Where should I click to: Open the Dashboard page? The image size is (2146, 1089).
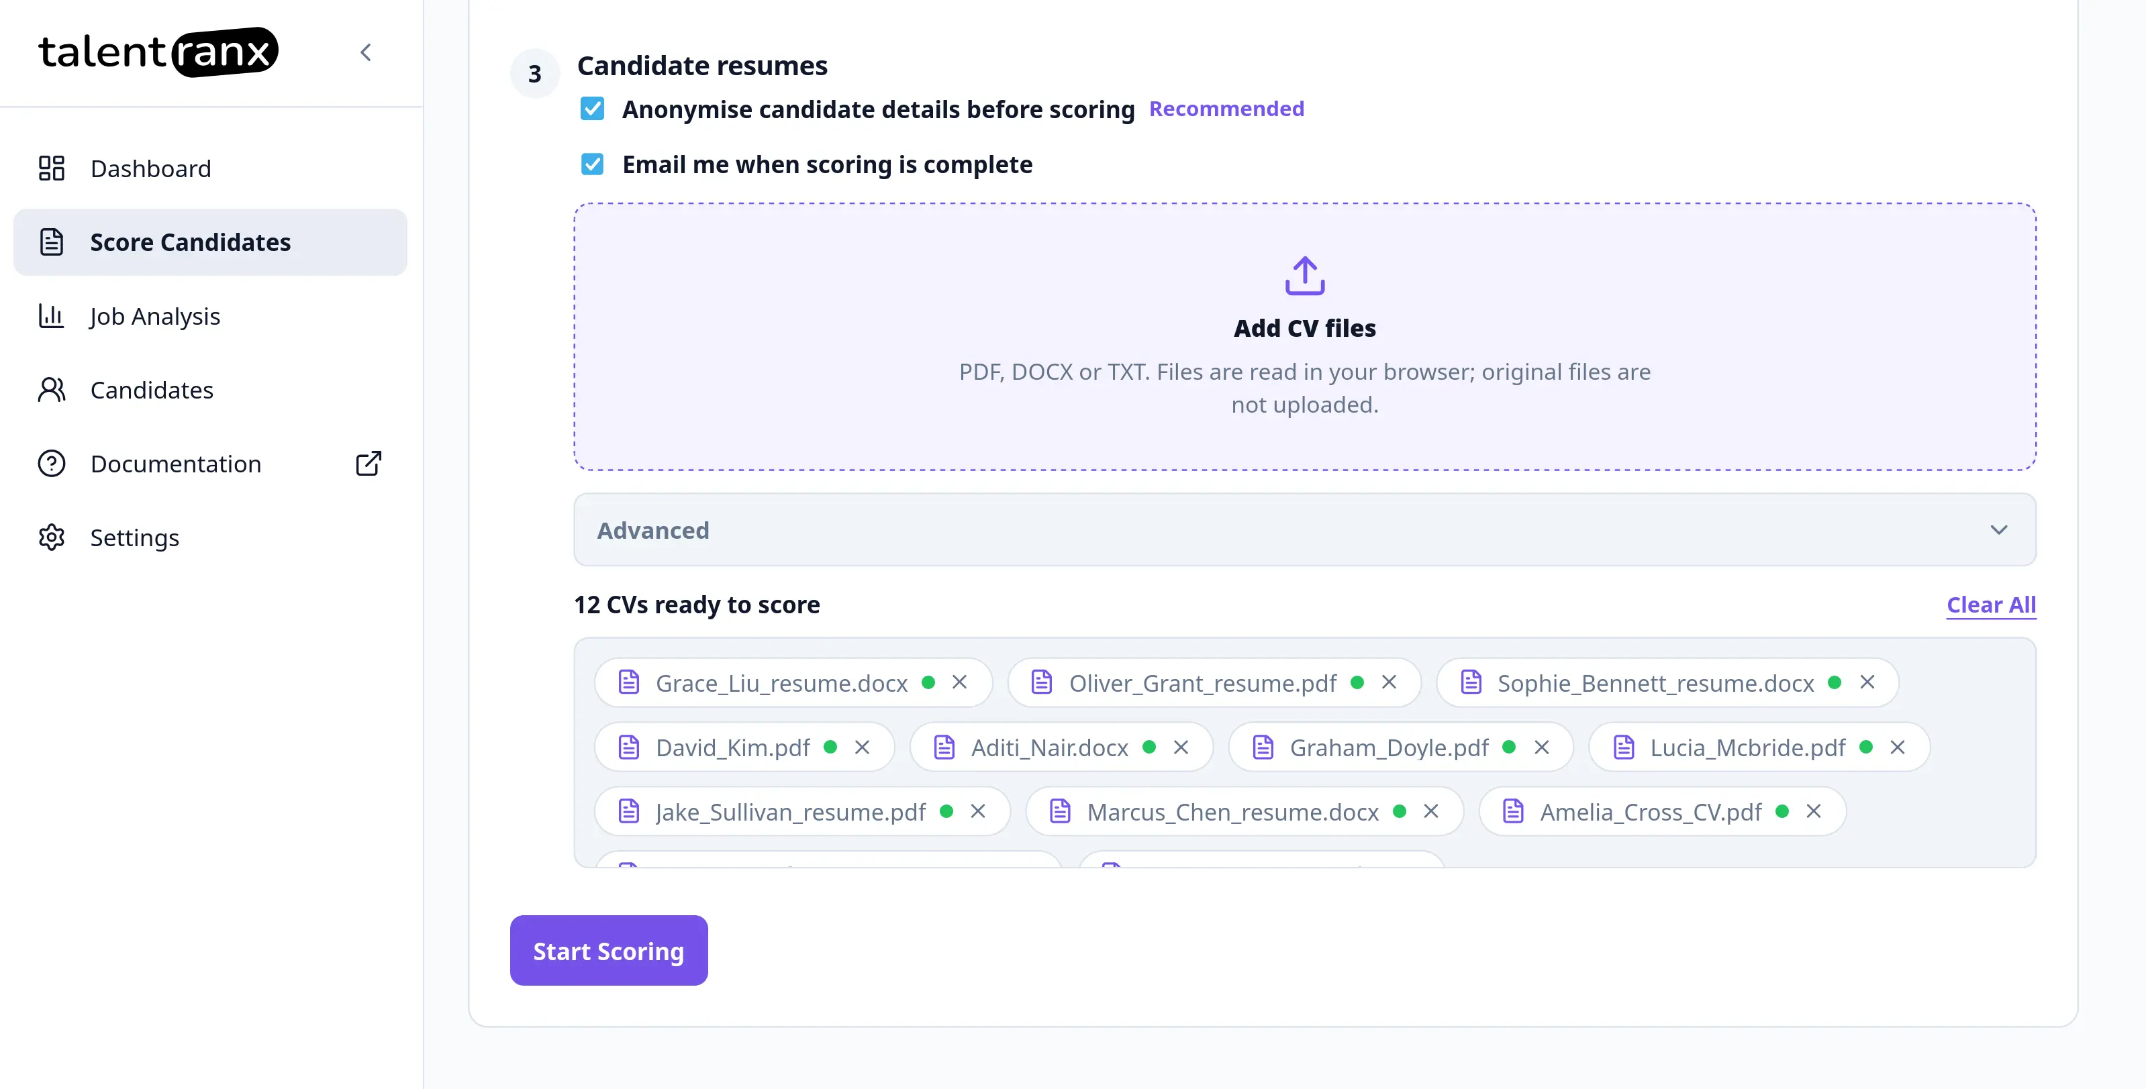coord(210,168)
